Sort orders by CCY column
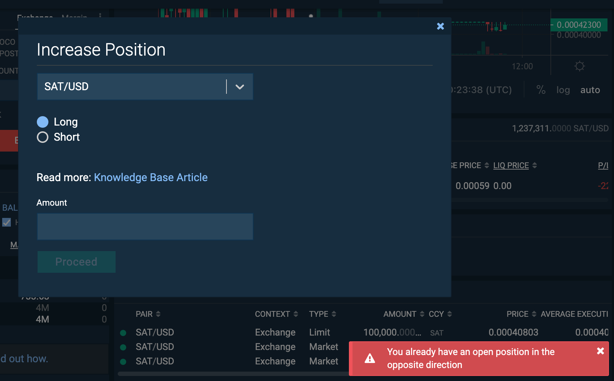 pos(440,314)
